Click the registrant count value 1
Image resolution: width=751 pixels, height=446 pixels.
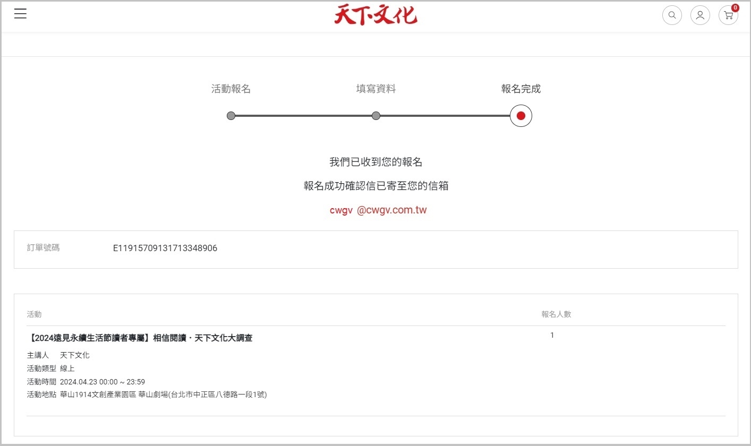point(552,335)
